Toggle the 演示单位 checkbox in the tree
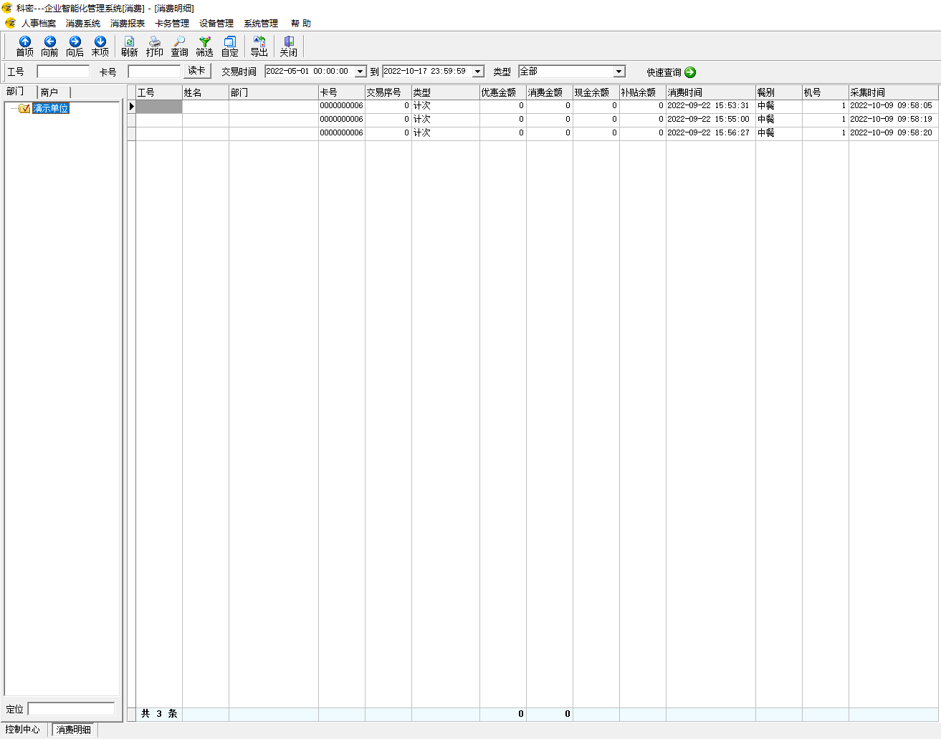 24,108
